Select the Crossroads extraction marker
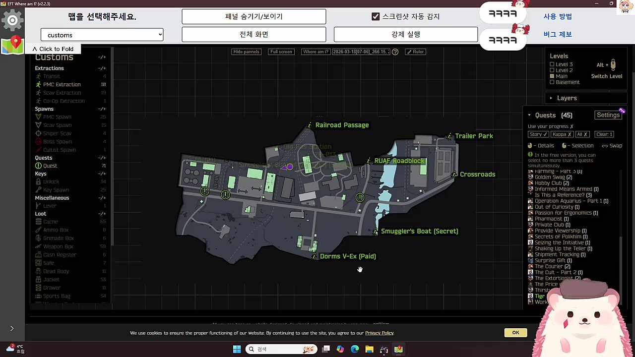The width and height of the screenshot is (635, 357). 454,175
